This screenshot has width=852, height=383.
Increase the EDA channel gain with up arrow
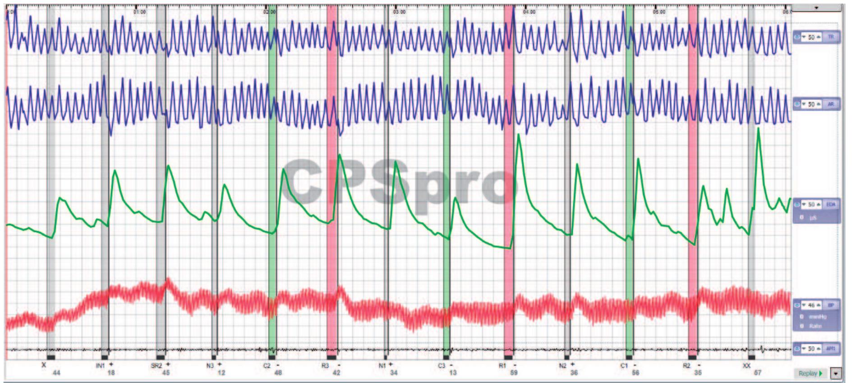point(819,204)
